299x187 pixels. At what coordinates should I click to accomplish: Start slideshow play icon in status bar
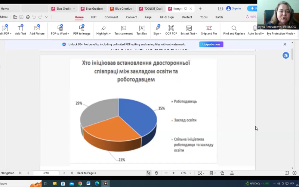[295, 173]
